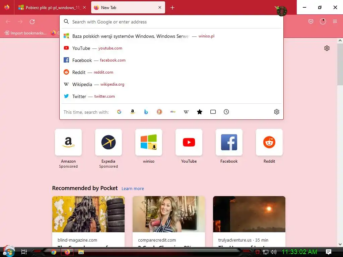Viewport: 343px width, 257px height.
Task: Click the volume speaker tray icon
Action: click(x=273, y=252)
